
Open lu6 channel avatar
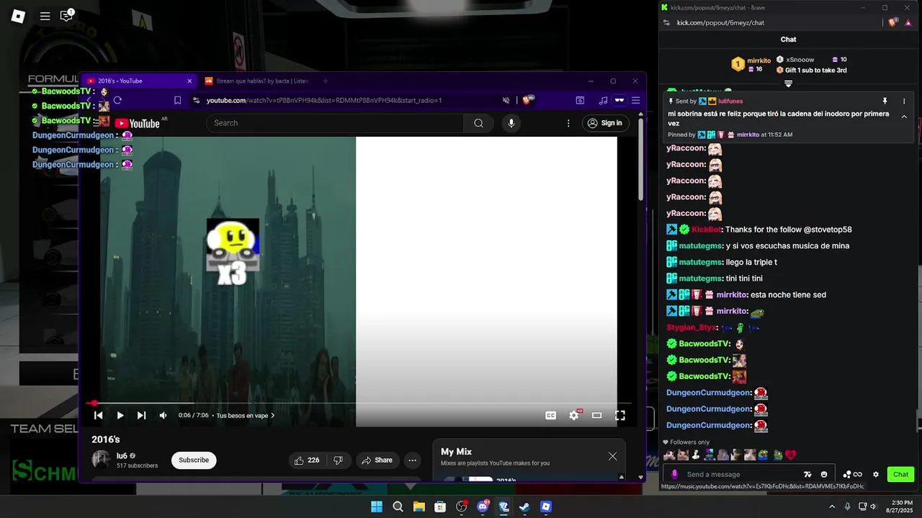(101, 460)
